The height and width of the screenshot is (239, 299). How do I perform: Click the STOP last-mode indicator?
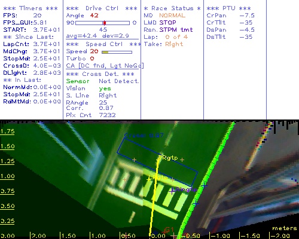click(x=167, y=23)
